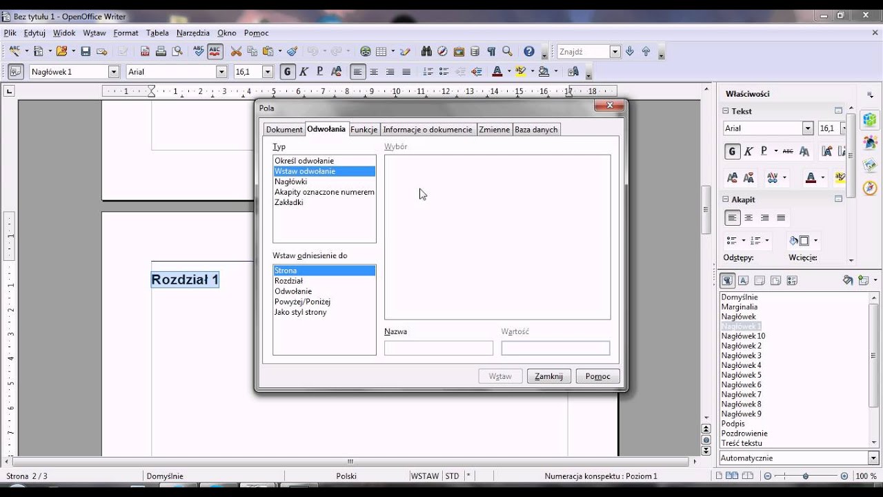The image size is (883, 497).
Task: Open the Automatycznie styles filter dropdown
Action: (x=873, y=458)
